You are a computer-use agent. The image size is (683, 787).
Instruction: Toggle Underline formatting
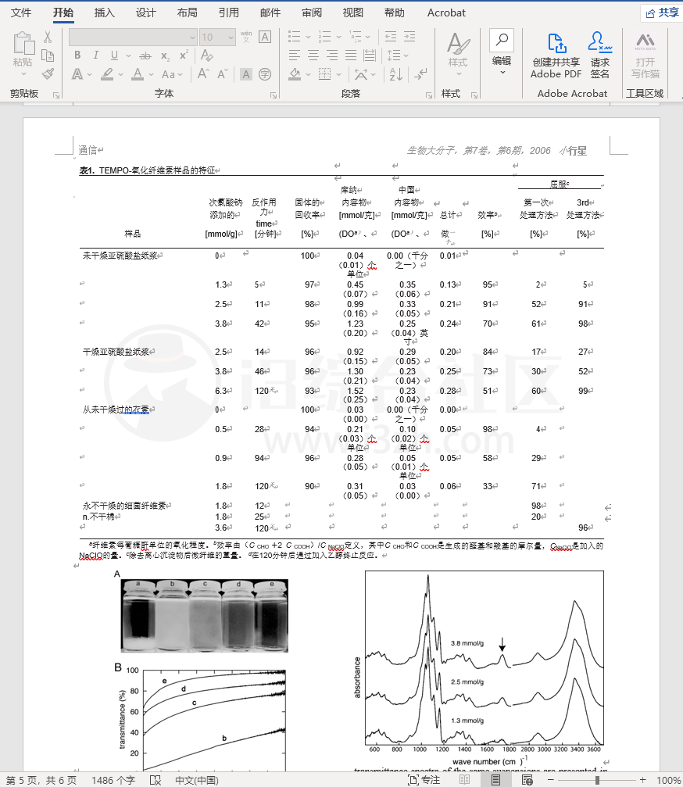pos(114,55)
